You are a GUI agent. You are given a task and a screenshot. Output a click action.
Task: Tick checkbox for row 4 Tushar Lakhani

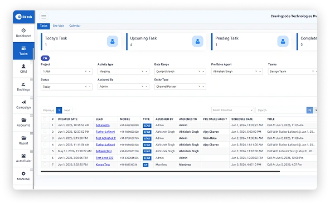pyautogui.click(x=45, y=144)
